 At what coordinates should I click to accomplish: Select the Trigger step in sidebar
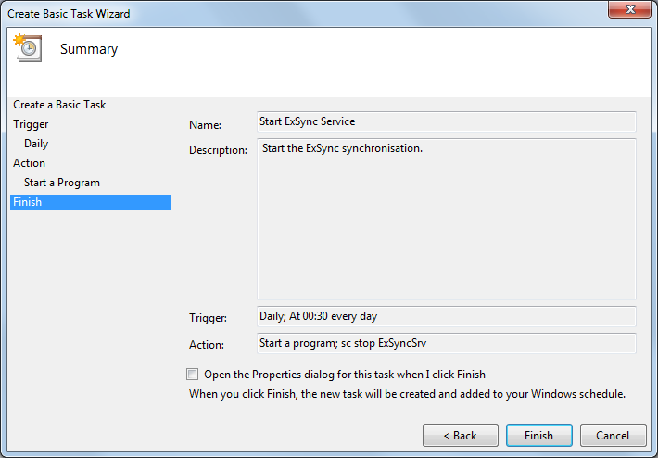tap(31, 124)
